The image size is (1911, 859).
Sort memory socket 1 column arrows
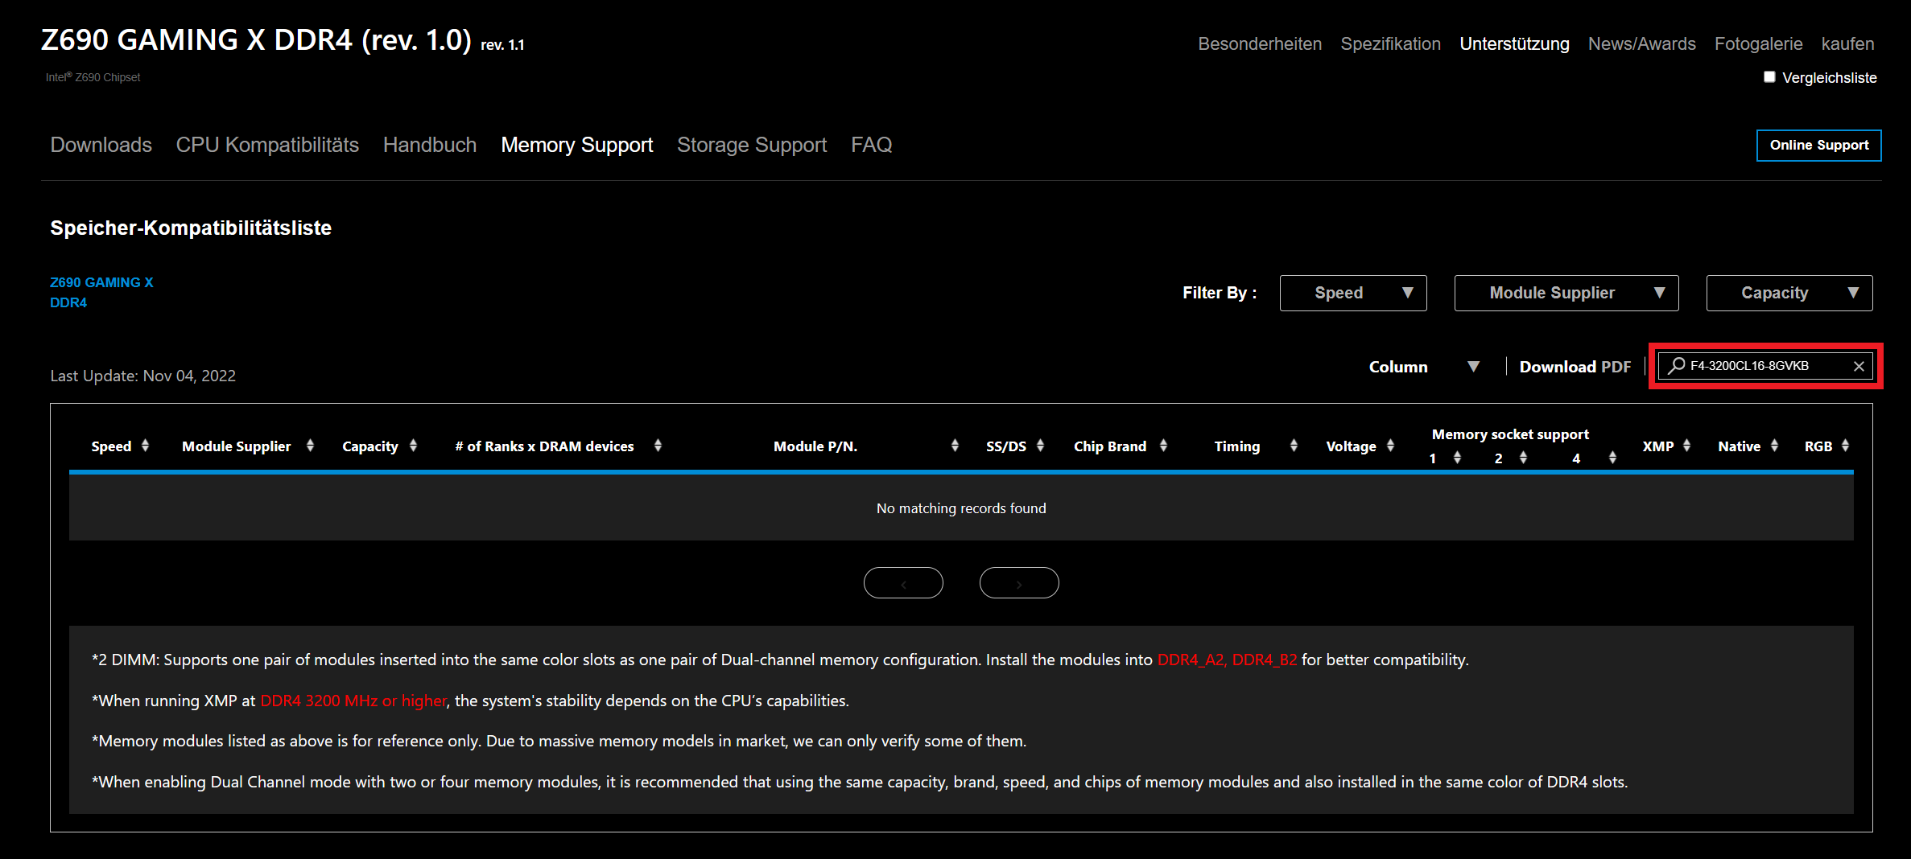point(1457,458)
